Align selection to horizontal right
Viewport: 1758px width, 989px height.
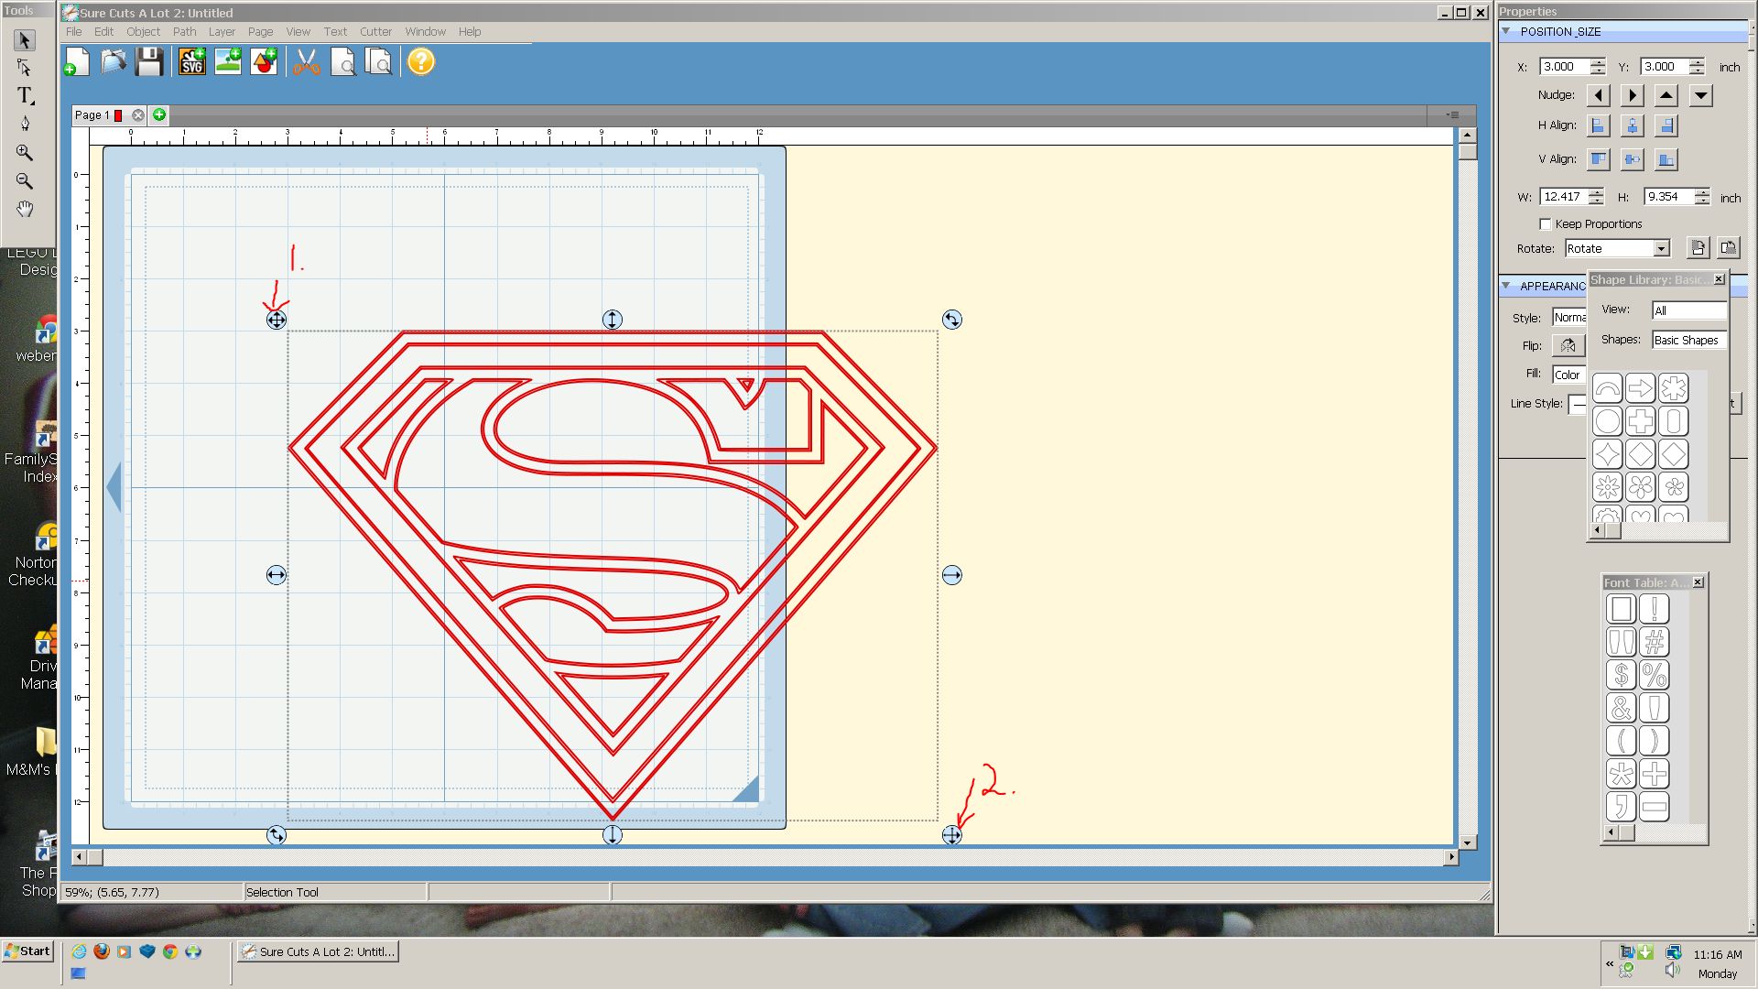[x=1666, y=126]
